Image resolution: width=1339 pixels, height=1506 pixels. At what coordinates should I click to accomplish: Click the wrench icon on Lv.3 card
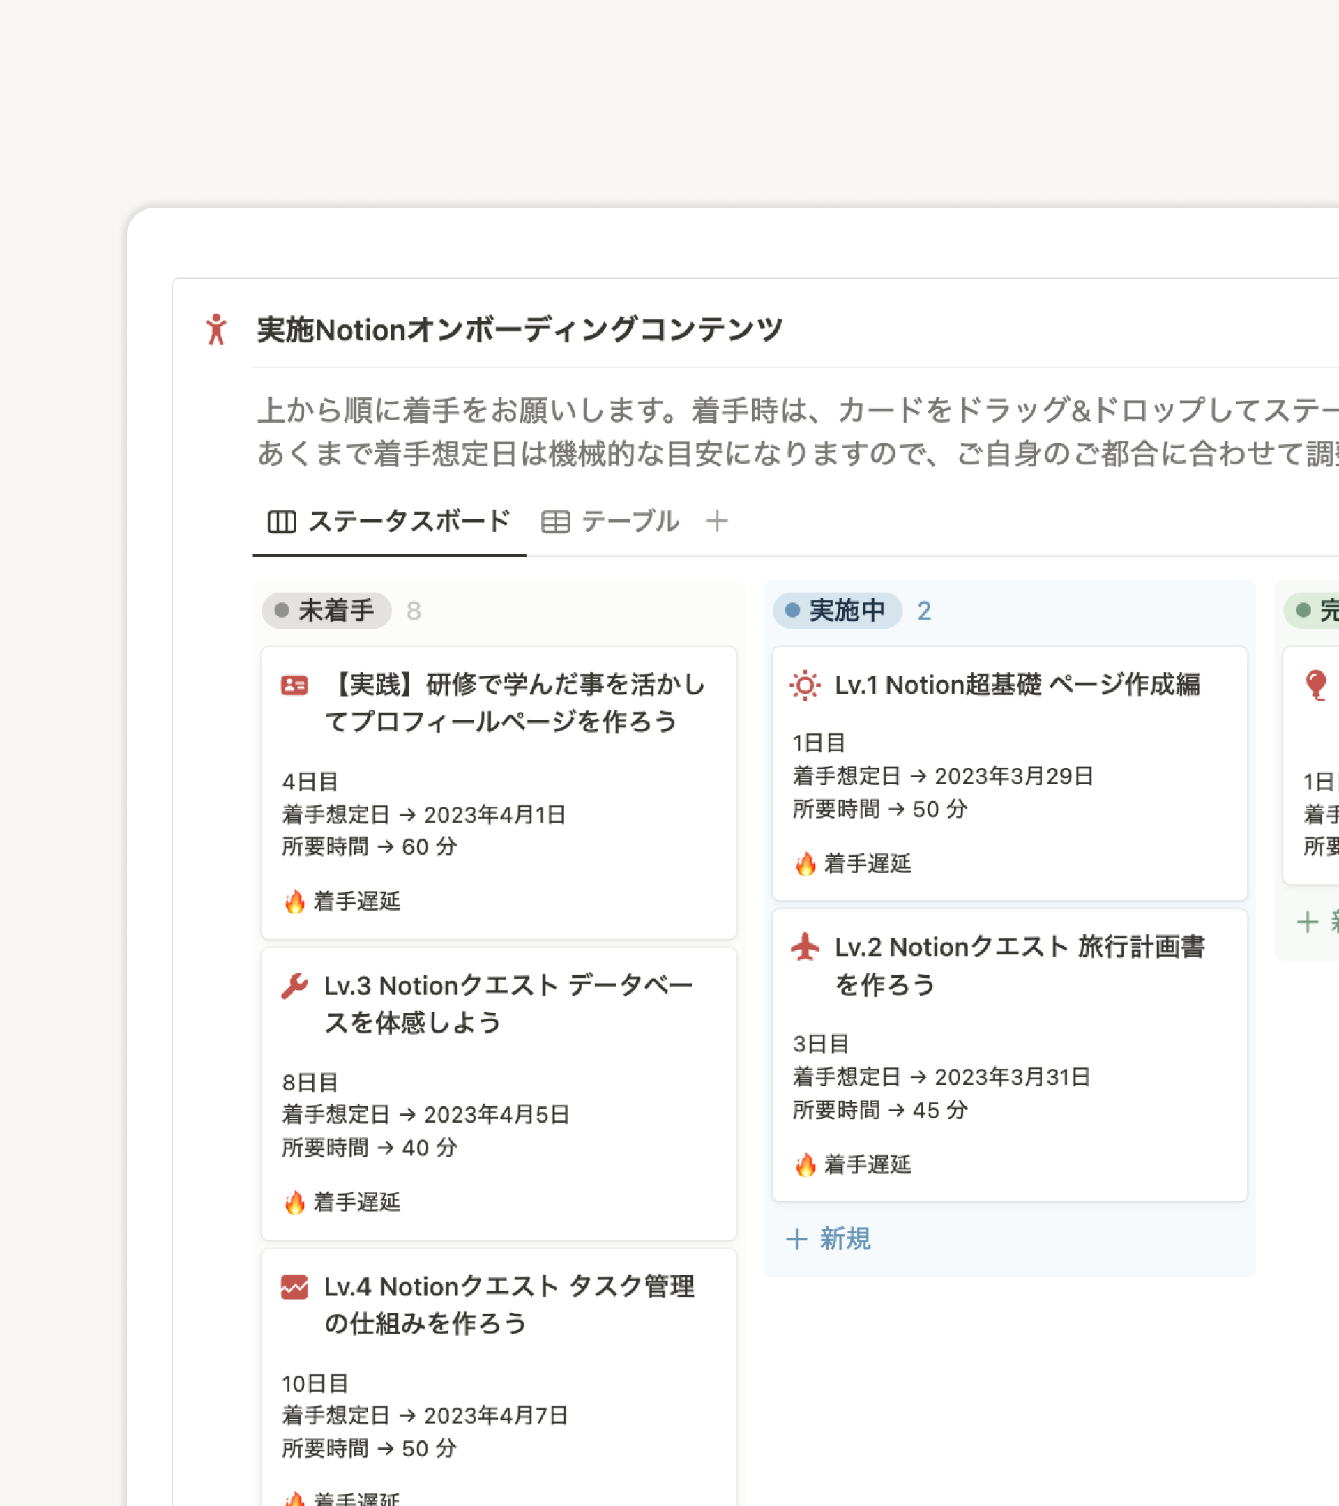[294, 986]
